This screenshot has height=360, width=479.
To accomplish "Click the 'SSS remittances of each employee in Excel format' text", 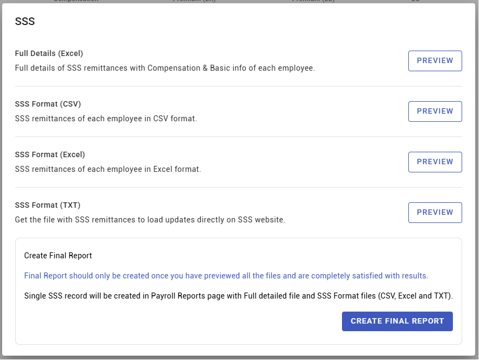I will [x=108, y=169].
